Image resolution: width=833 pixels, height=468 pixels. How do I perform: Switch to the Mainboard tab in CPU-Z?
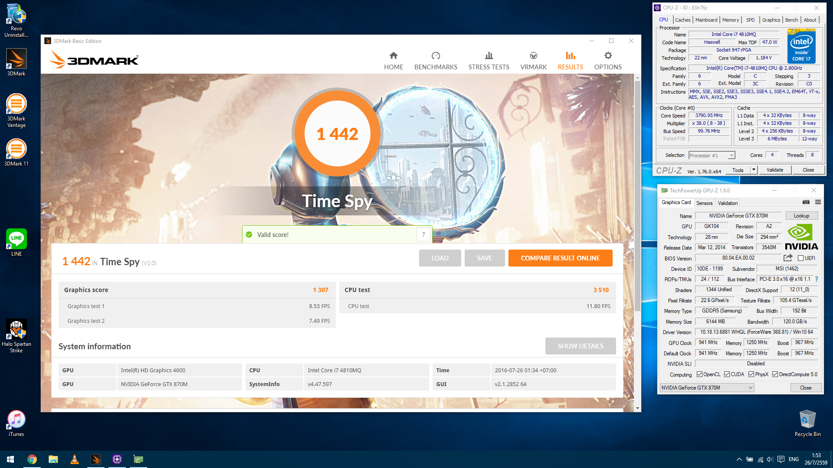(706, 20)
